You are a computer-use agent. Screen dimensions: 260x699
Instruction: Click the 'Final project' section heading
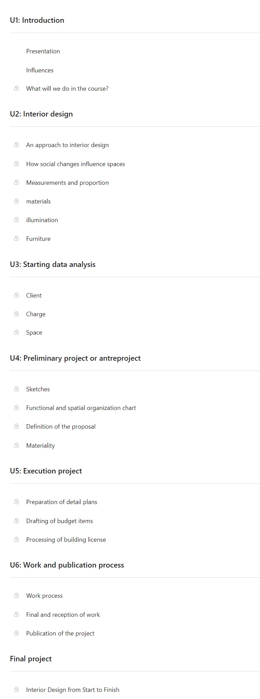[x=31, y=659]
